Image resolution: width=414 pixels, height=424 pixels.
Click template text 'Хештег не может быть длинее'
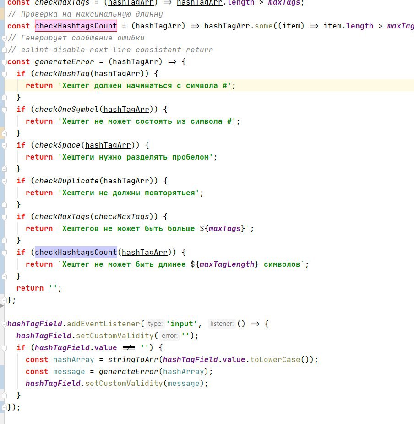(x=124, y=264)
